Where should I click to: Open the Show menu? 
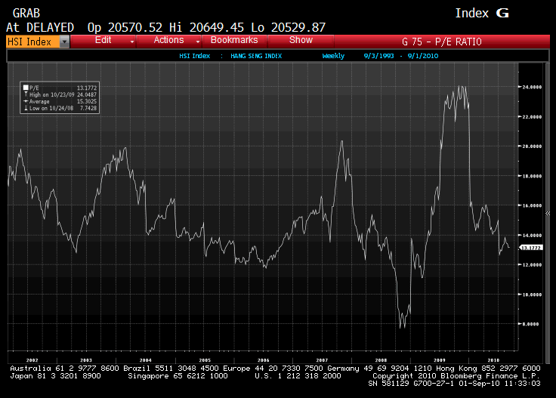tap(301, 40)
